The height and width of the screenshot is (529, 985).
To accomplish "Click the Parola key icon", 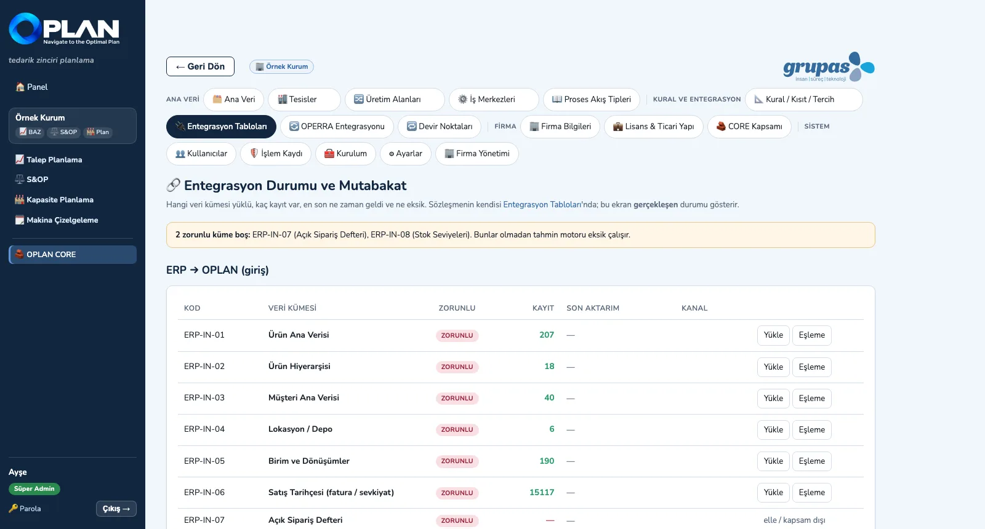I will (x=14, y=509).
